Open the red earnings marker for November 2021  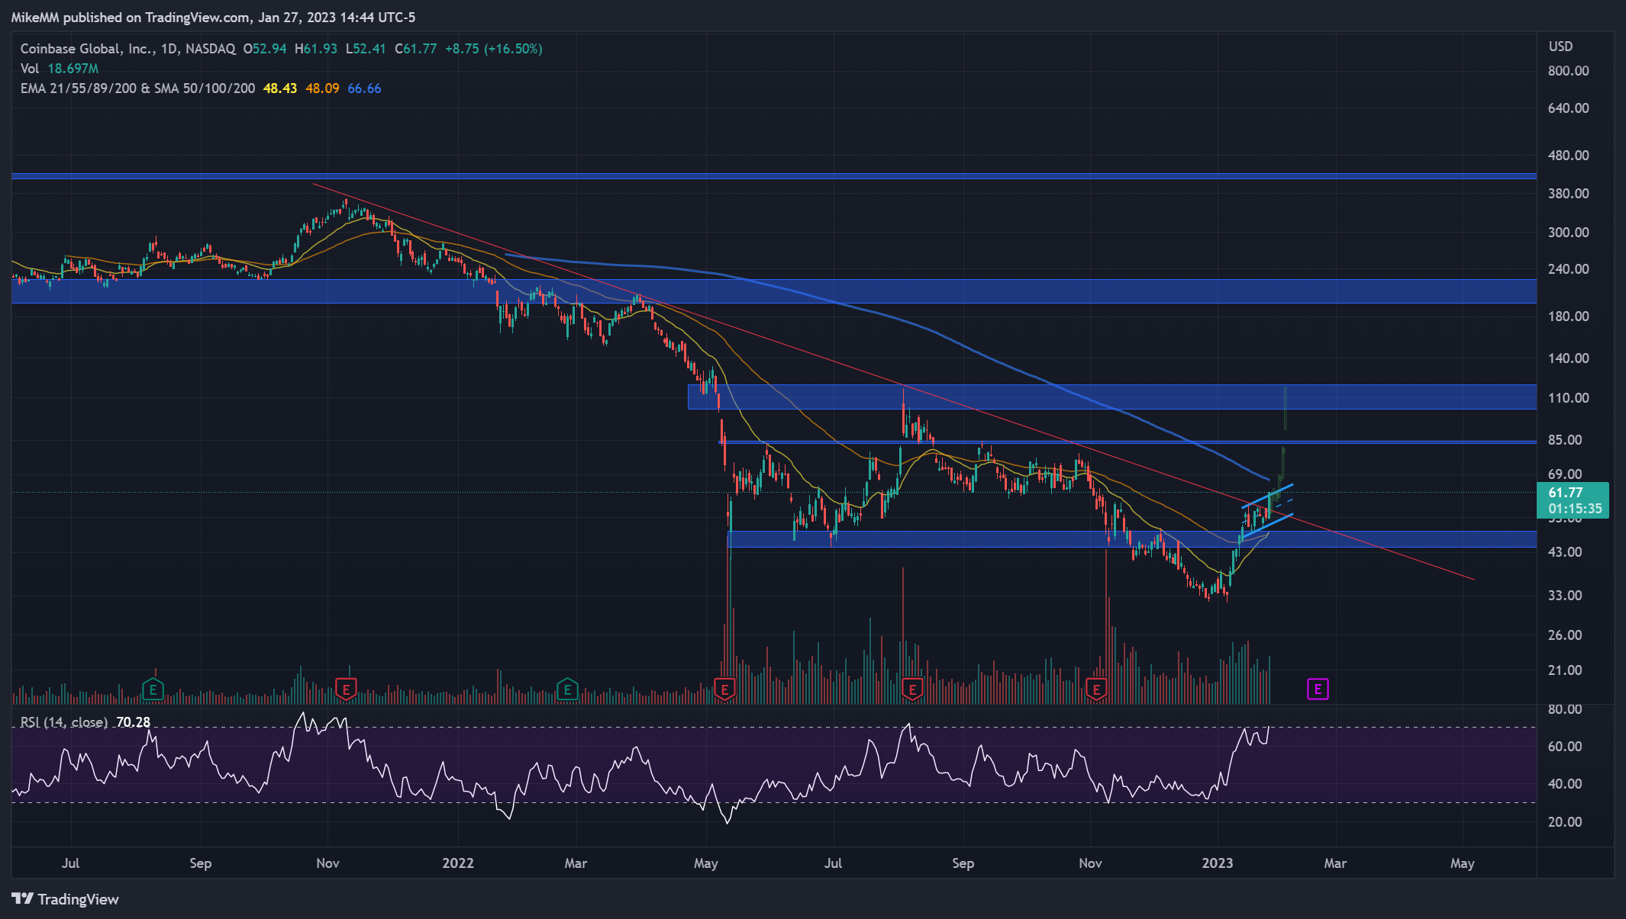point(346,690)
